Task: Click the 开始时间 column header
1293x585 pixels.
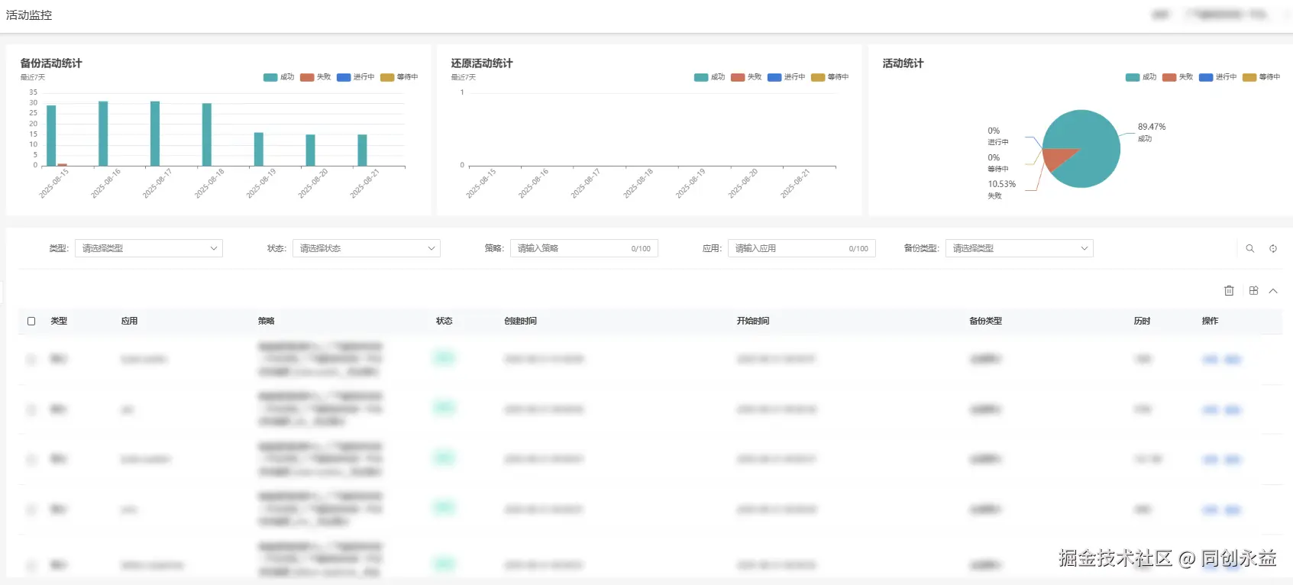Action: tap(753, 321)
